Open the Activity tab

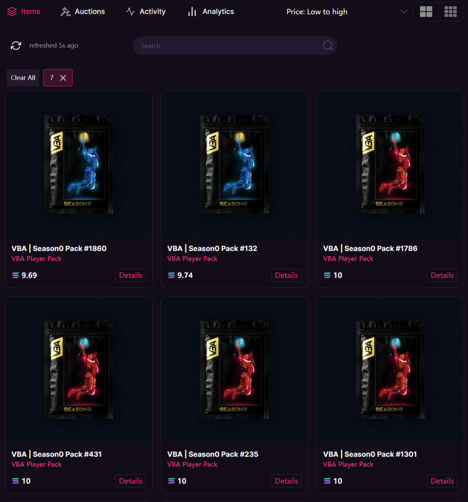146,12
